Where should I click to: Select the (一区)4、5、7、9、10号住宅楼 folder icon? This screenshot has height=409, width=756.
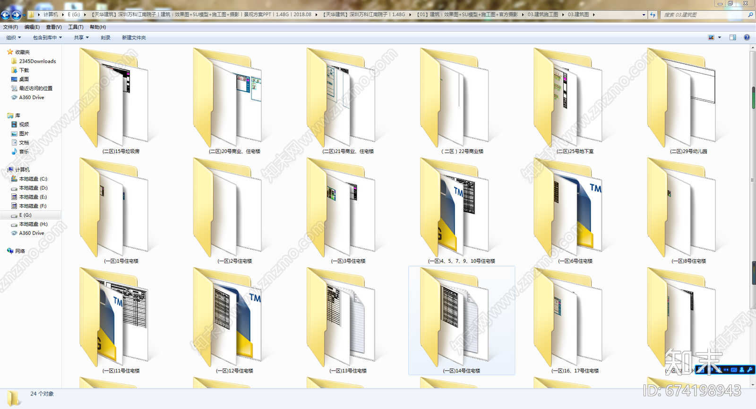click(x=454, y=208)
